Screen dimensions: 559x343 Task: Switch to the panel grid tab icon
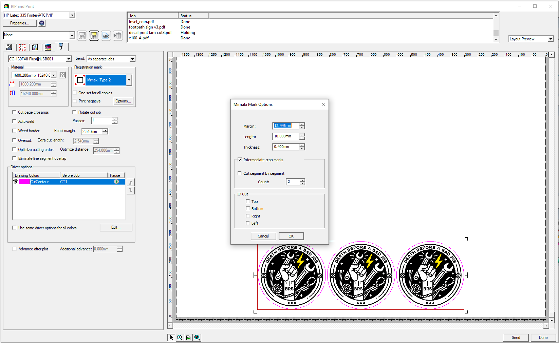22,47
